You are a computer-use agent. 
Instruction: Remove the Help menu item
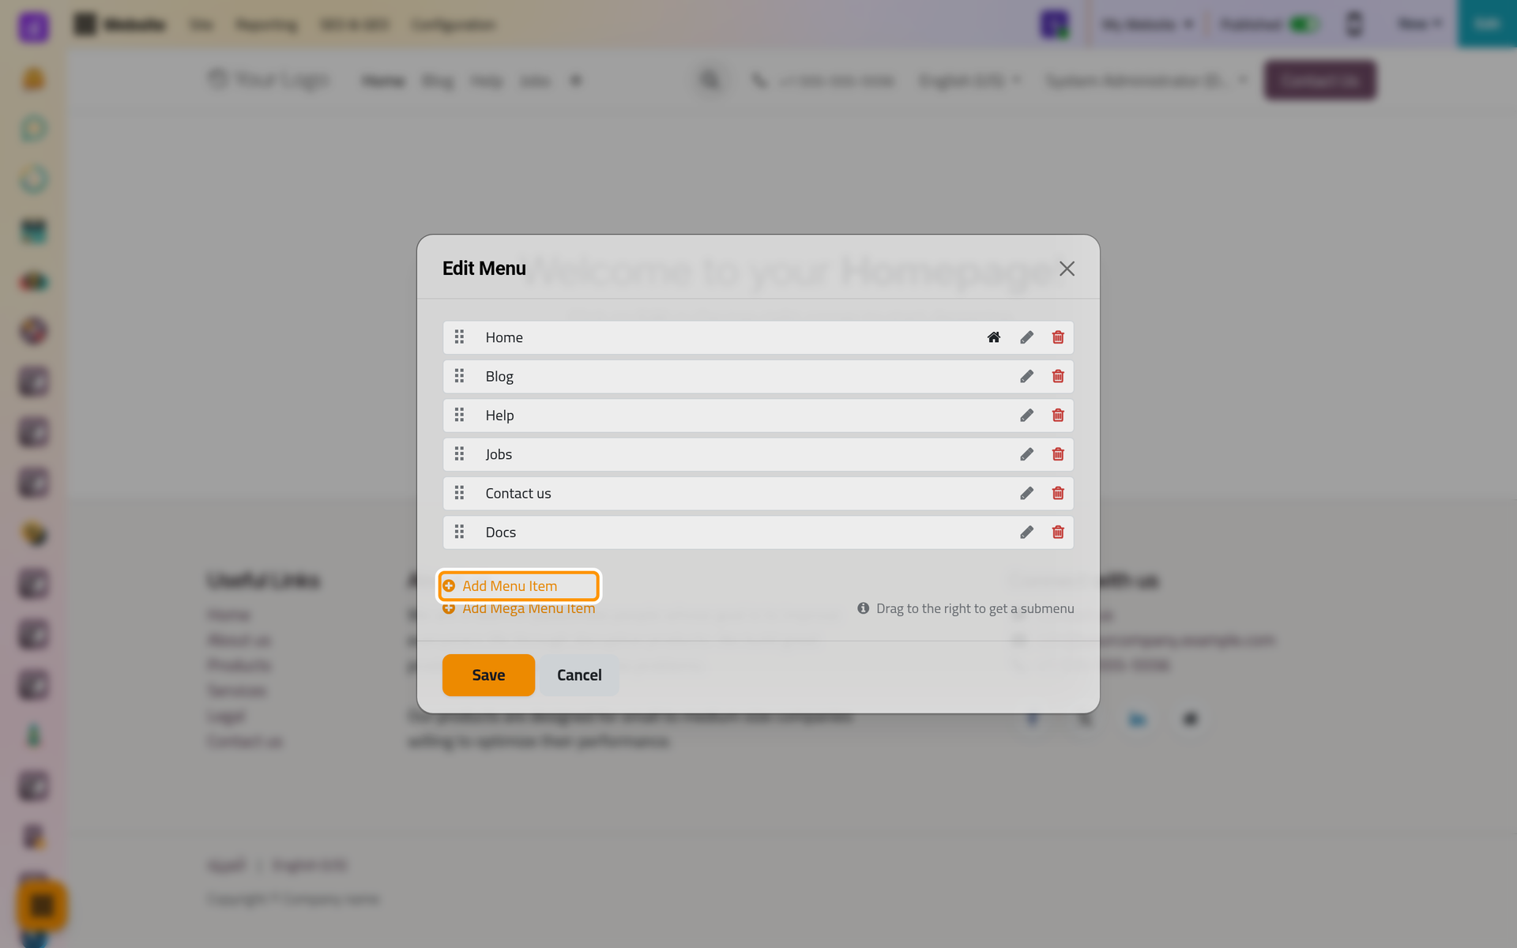click(x=1058, y=416)
